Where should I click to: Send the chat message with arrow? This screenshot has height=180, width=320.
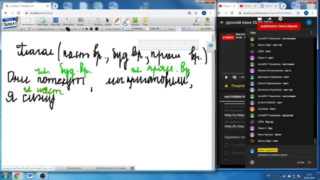coord(309,162)
